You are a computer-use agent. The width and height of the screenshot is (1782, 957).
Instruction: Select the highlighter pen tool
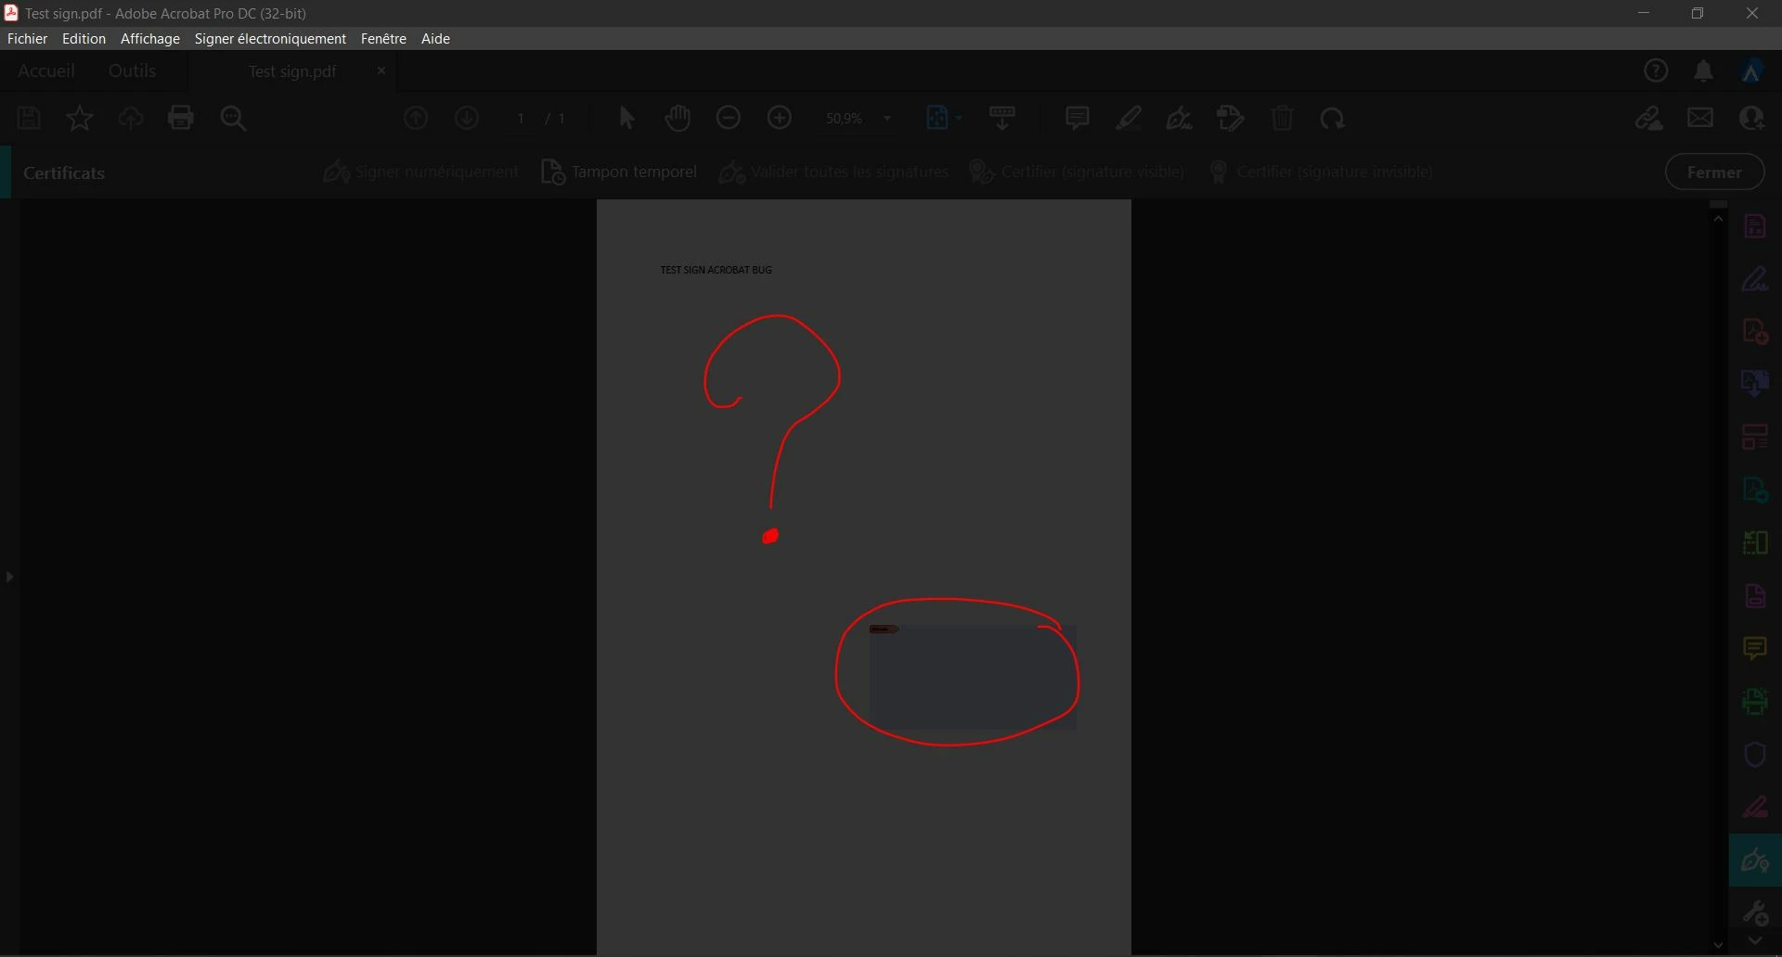click(x=1129, y=118)
